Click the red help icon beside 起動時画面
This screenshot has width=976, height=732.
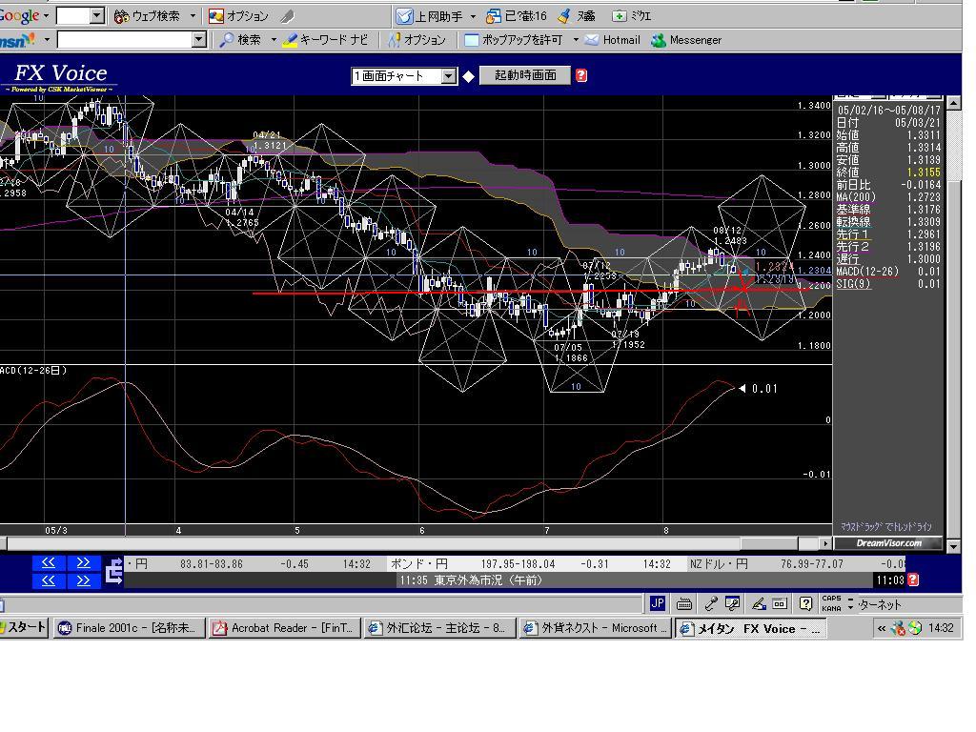(581, 75)
